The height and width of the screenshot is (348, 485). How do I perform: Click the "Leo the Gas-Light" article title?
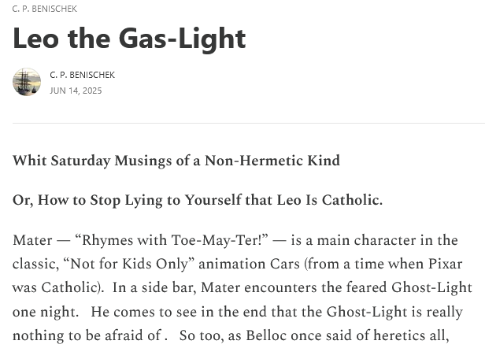[129, 38]
